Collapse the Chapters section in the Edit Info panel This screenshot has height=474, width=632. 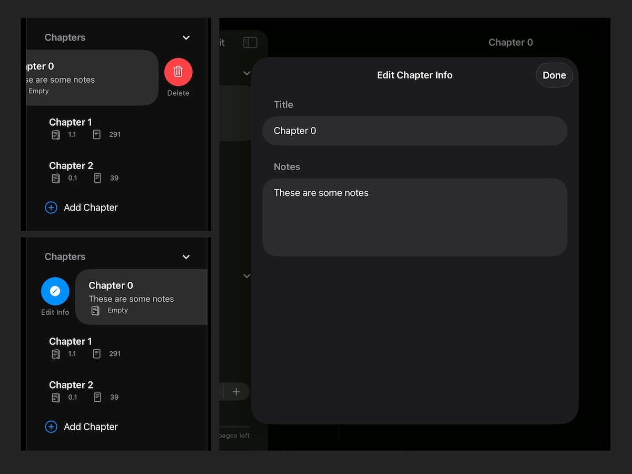[x=186, y=257]
